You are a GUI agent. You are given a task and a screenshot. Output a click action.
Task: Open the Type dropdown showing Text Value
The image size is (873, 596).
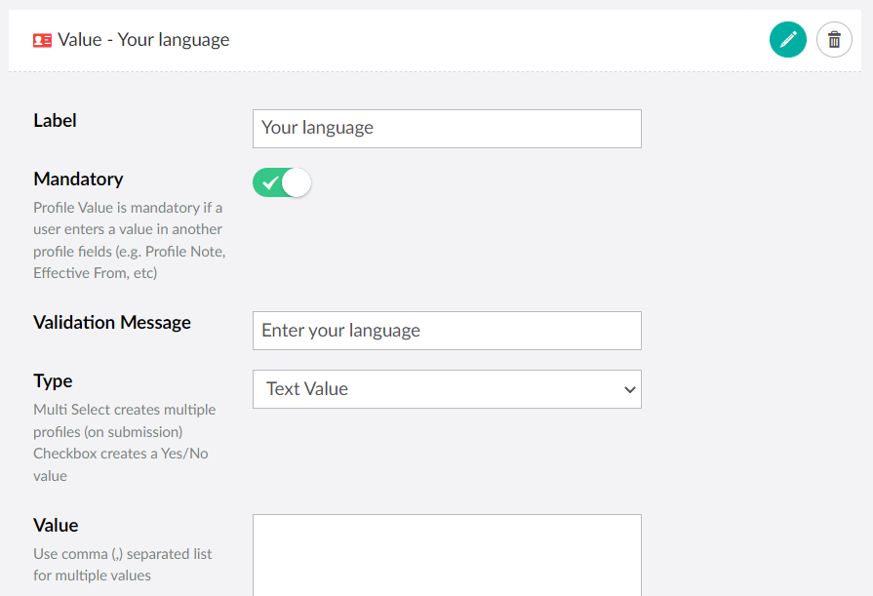447,389
